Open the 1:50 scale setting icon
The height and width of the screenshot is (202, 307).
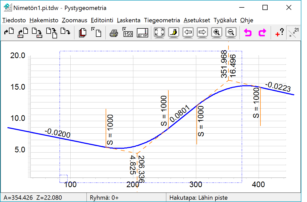128,33
